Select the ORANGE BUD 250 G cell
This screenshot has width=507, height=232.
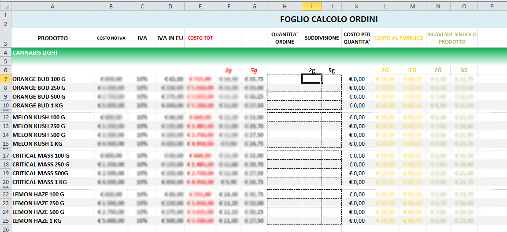click(x=53, y=88)
